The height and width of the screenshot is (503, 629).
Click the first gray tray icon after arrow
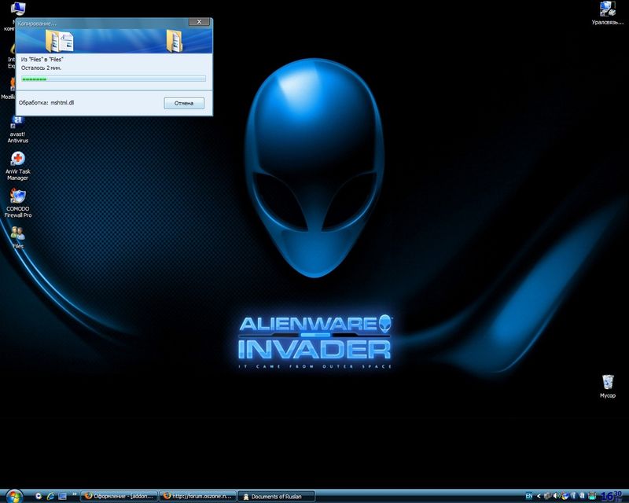547,496
